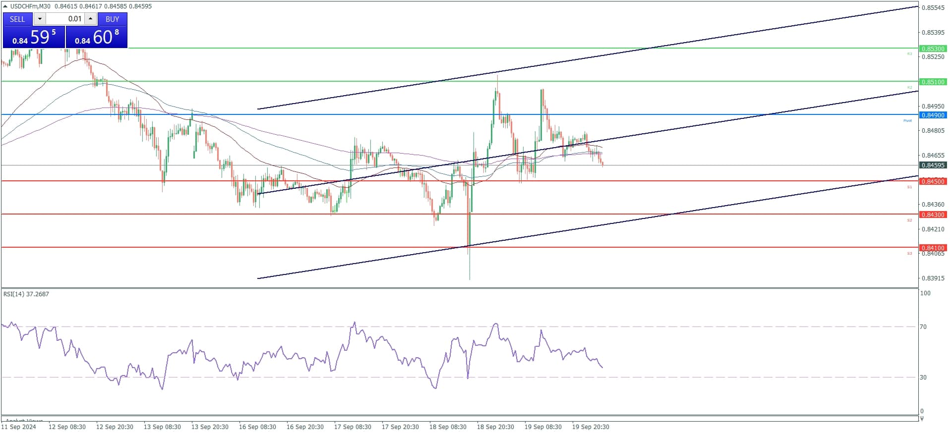Click the blue Pivot line label
Screen dimensions: 950x433
907,120
